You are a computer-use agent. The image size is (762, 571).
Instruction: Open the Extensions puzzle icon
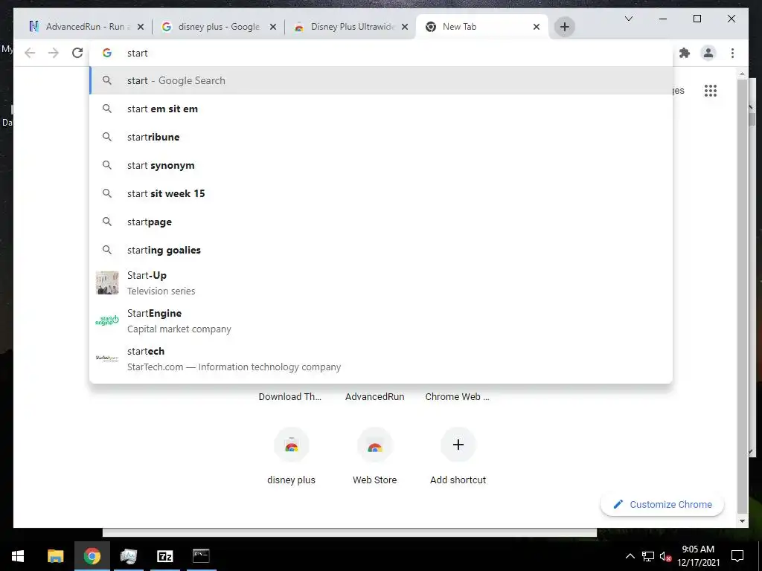pyautogui.click(x=685, y=53)
